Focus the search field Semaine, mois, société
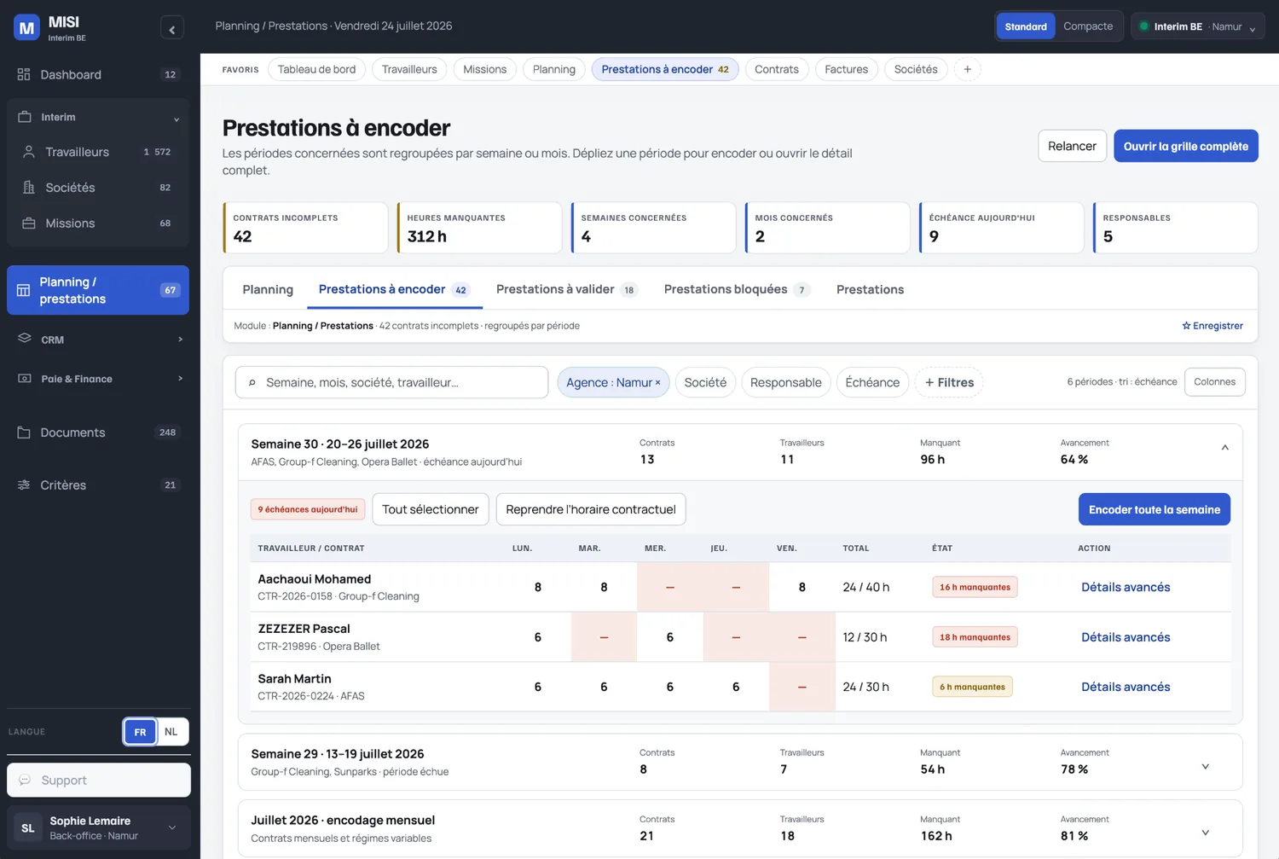Viewport: 1279px width, 859px height. pos(391,383)
